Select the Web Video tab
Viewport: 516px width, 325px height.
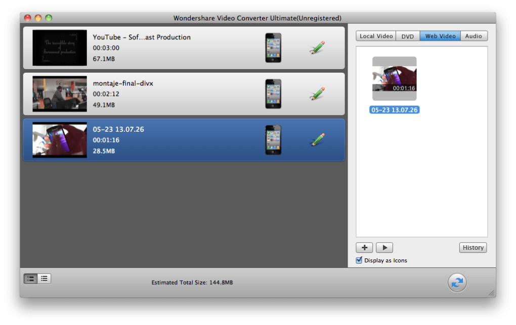point(440,36)
